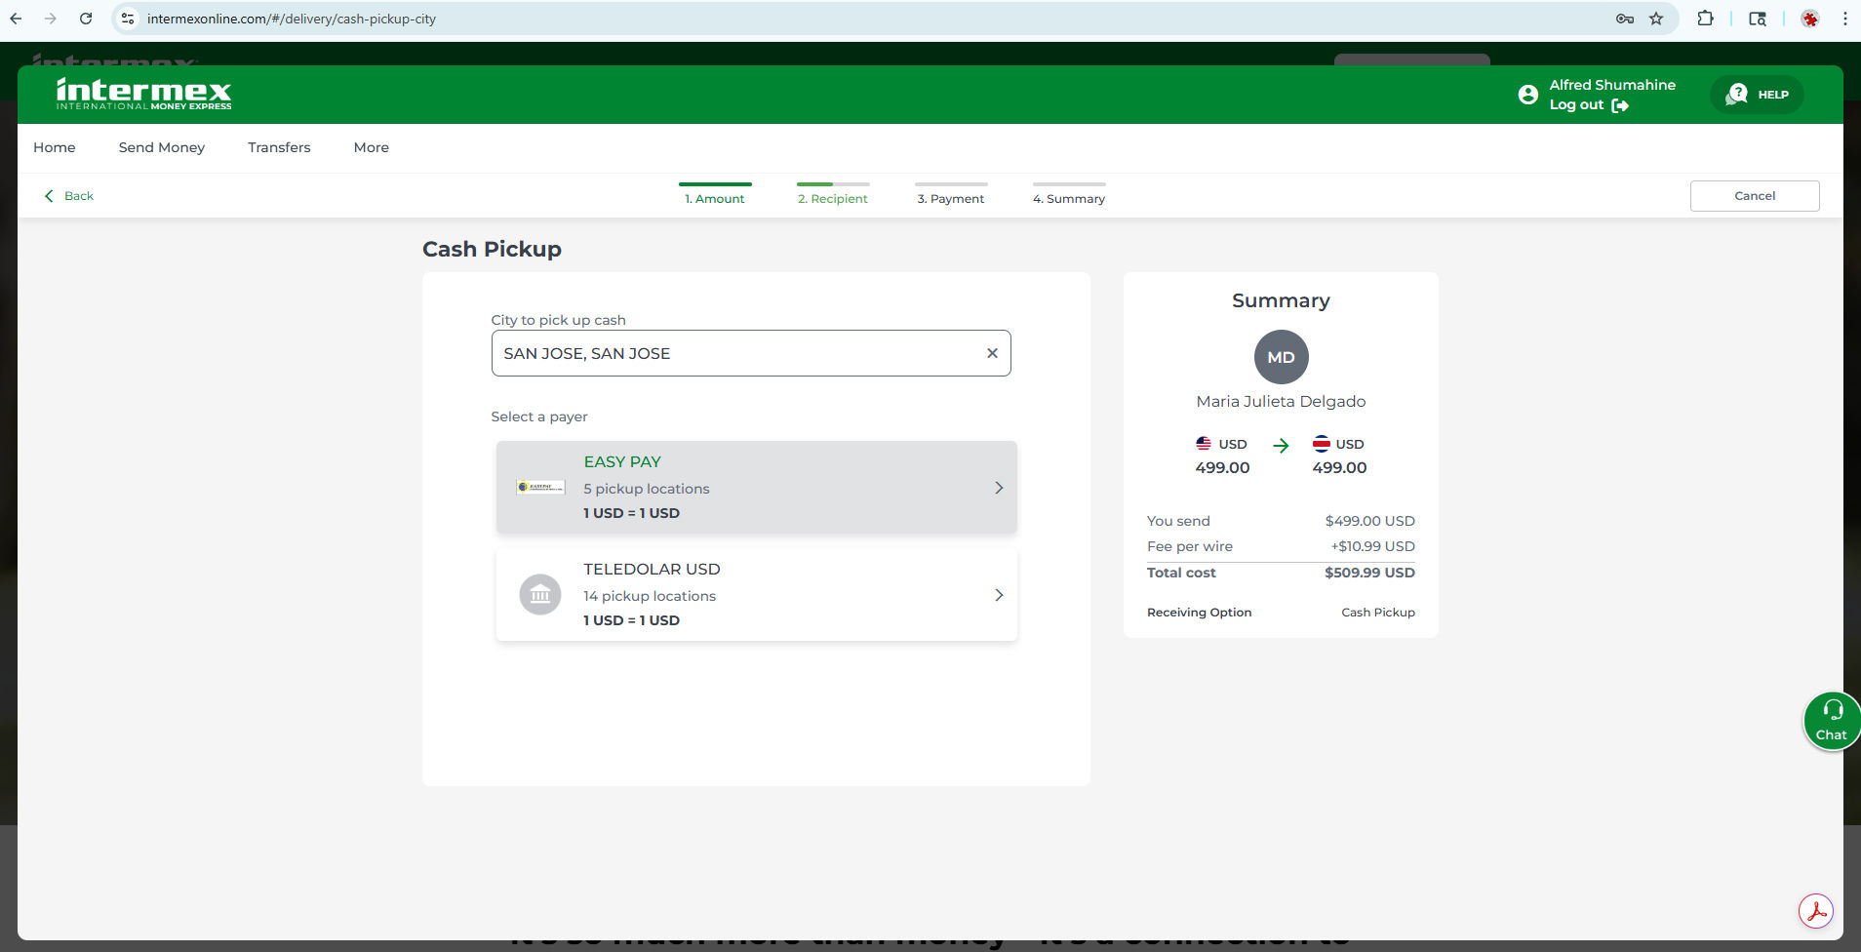Click the user account profile icon
Viewport: 1861px width, 952px height.
[1527, 95]
